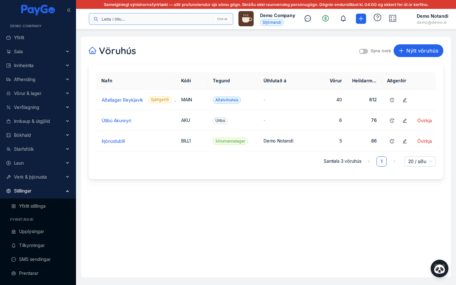
Task: Expand the Bókhald menu
Action: click(38, 135)
